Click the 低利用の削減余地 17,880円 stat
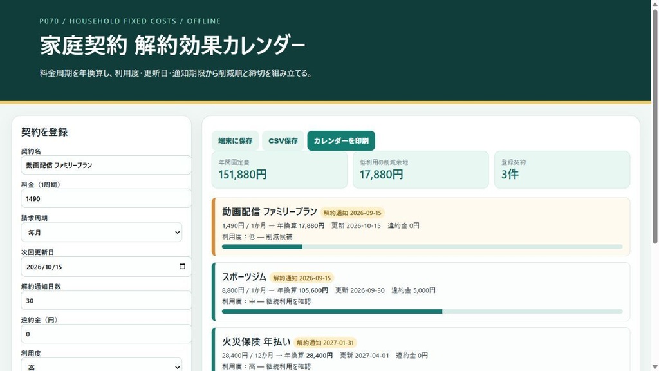Viewport: 659px width, 371px height. coord(421,169)
